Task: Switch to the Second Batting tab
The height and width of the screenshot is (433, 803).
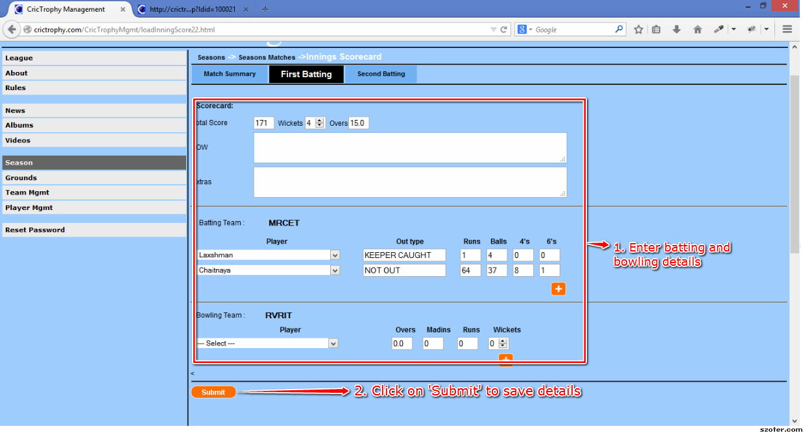Action: [381, 74]
